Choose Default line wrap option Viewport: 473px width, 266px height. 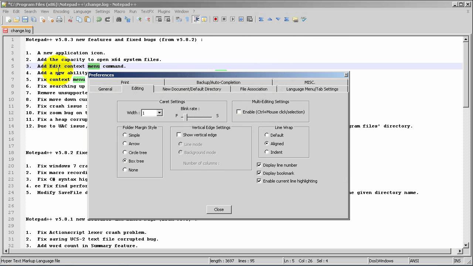coord(267,135)
